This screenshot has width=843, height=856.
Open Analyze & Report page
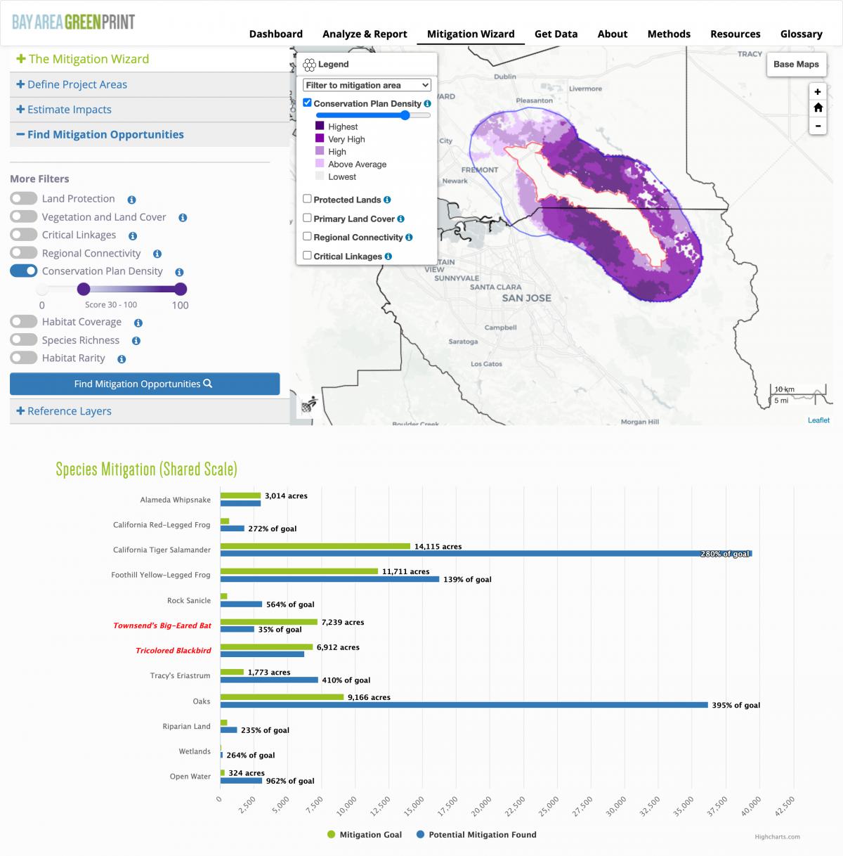(x=365, y=34)
